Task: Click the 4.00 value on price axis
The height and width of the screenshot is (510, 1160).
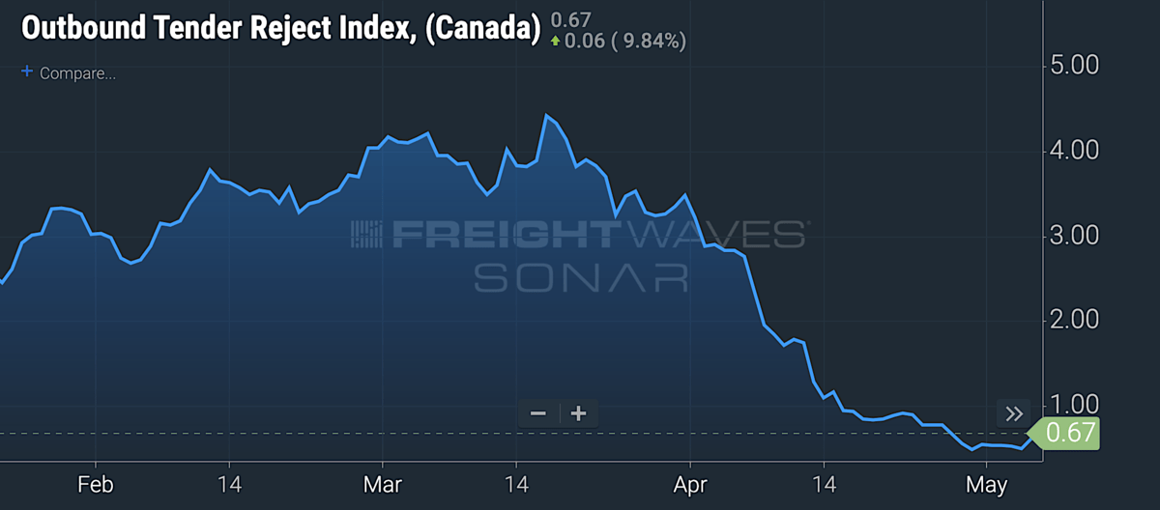Action: click(x=1074, y=151)
